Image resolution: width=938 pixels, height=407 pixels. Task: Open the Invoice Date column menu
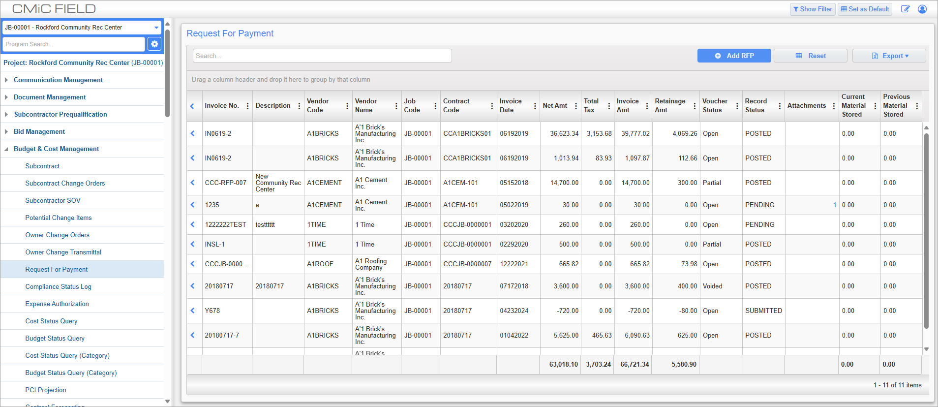535,106
